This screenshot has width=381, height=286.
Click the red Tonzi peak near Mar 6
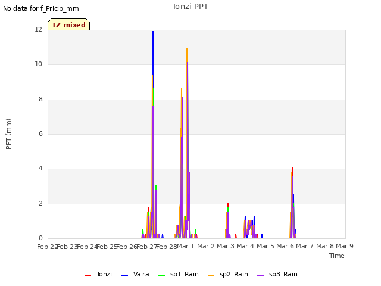292,168
